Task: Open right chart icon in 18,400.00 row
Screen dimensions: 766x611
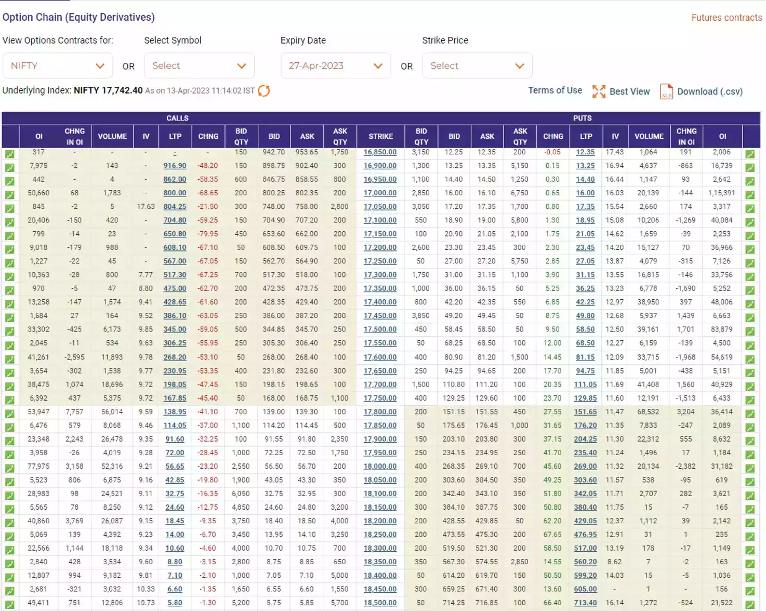Action: (x=750, y=577)
